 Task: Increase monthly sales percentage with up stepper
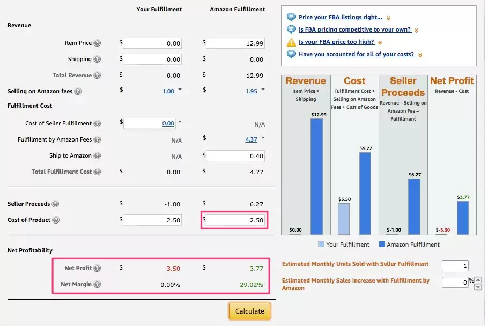(x=478, y=279)
